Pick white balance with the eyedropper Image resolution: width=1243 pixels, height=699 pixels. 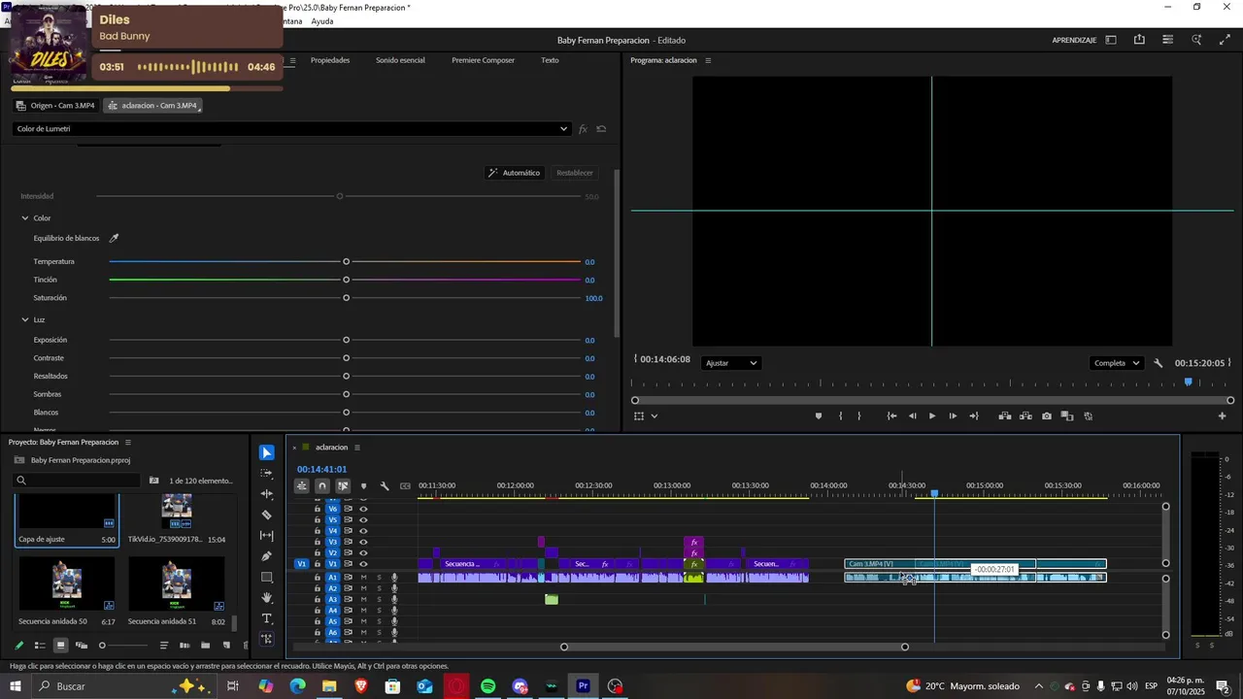click(114, 238)
